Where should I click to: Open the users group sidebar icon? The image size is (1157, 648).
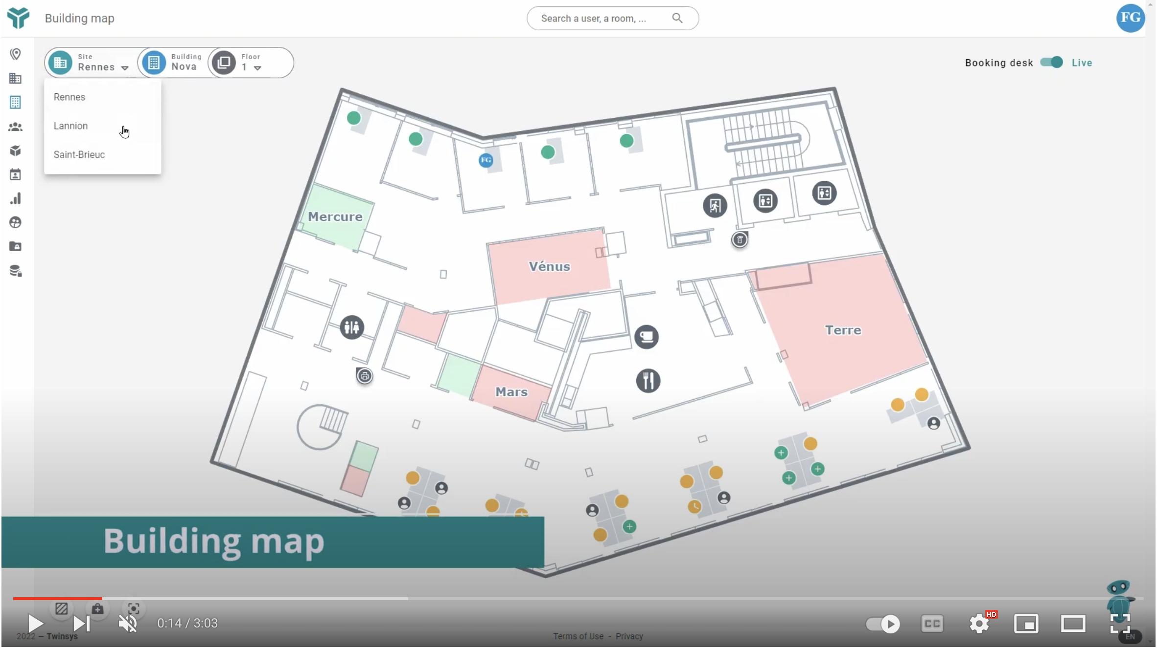coord(16,127)
